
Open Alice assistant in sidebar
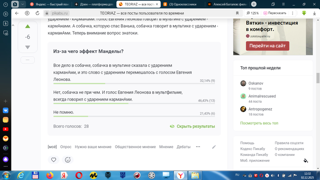click(x=5, y=159)
